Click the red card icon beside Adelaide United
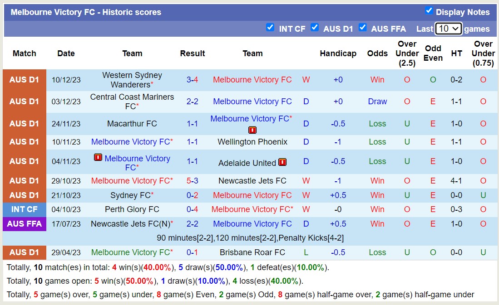This screenshot has height=305, width=499. tap(282, 162)
